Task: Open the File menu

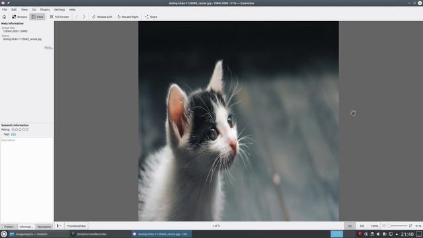Action: tap(5, 9)
